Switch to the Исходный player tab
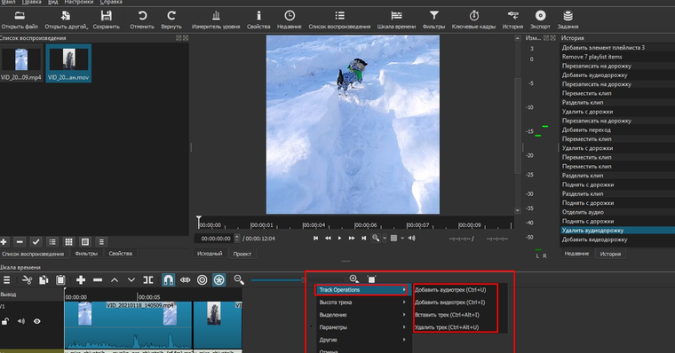675x353 pixels. (x=210, y=254)
